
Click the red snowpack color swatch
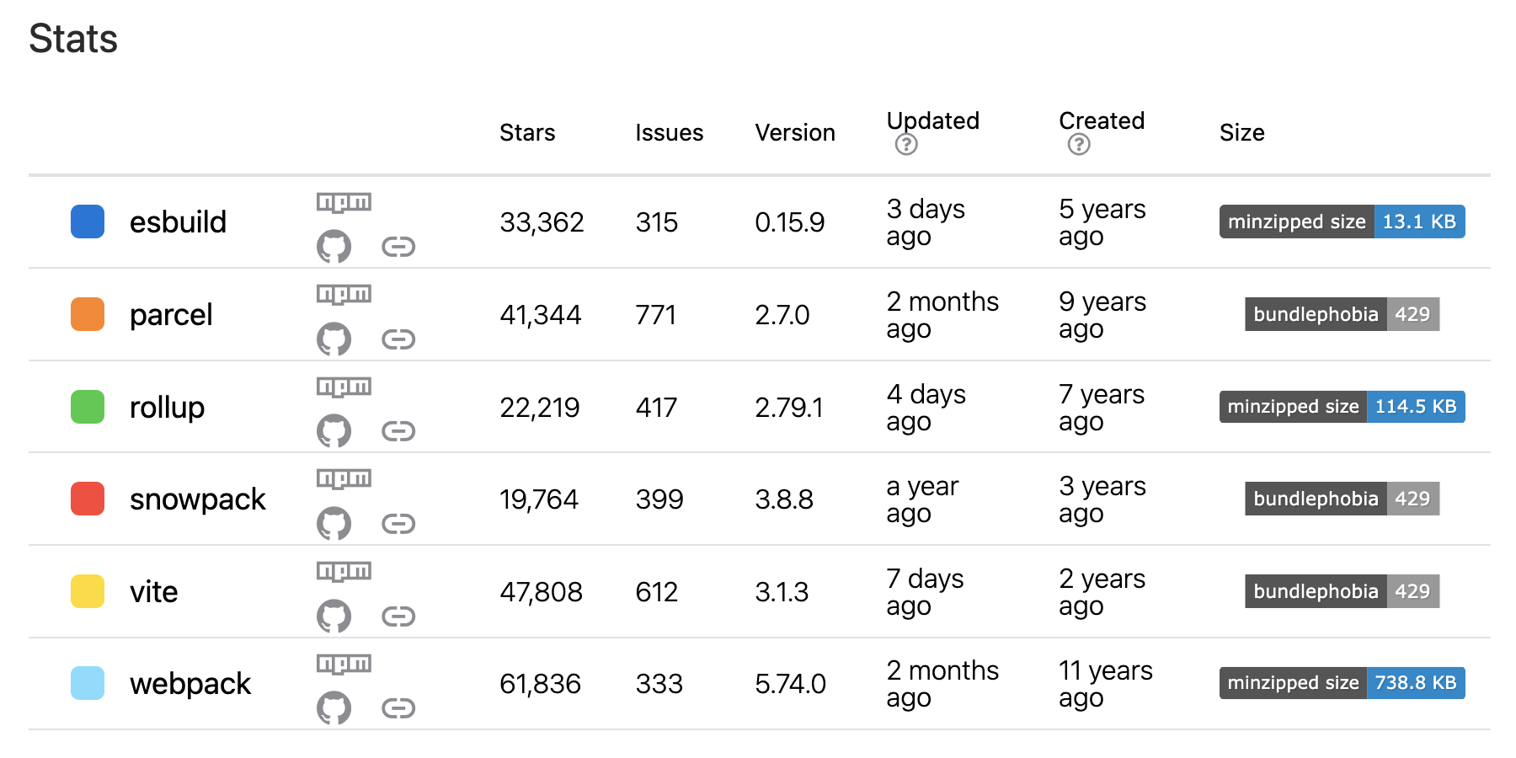coord(88,499)
